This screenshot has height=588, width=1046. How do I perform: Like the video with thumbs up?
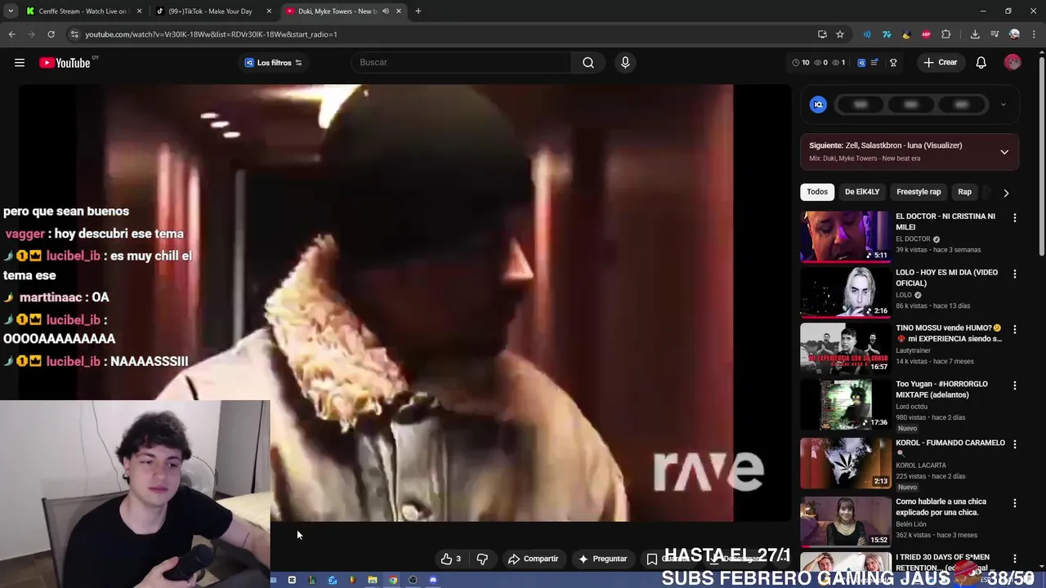(450, 559)
